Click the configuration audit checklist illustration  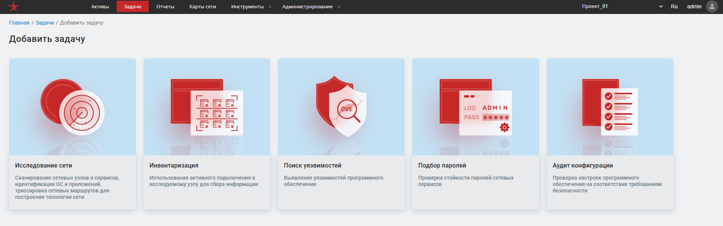(x=610, y=107)
